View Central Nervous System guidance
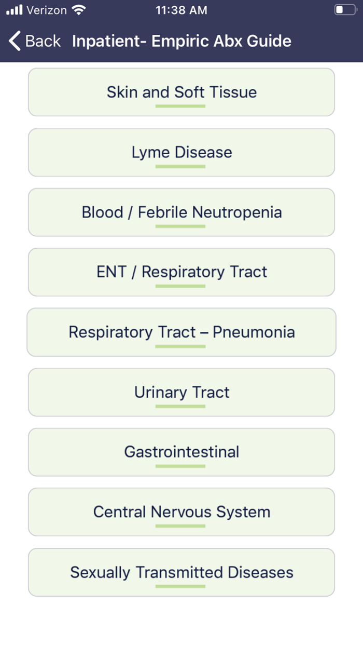Image resolution: width=363 pixels, height=646 pixels. pyautogui.click(x=181, y=512)
